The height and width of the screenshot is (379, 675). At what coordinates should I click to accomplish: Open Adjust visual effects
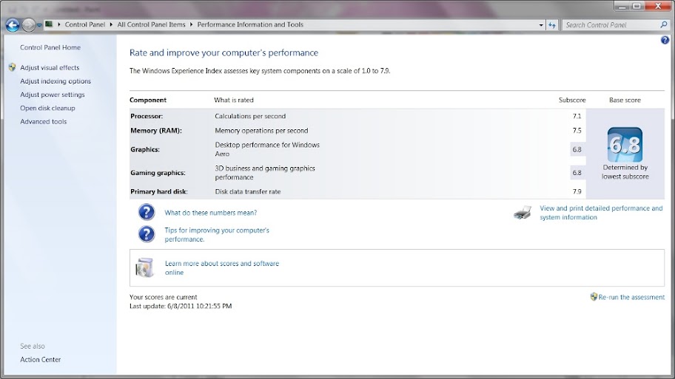50,67
